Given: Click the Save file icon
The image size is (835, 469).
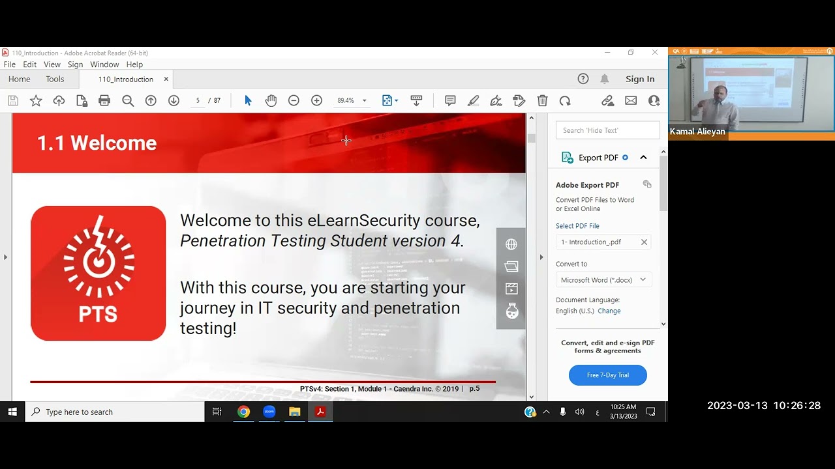Looking at the screenshot, I should click(x=13, y=100).
